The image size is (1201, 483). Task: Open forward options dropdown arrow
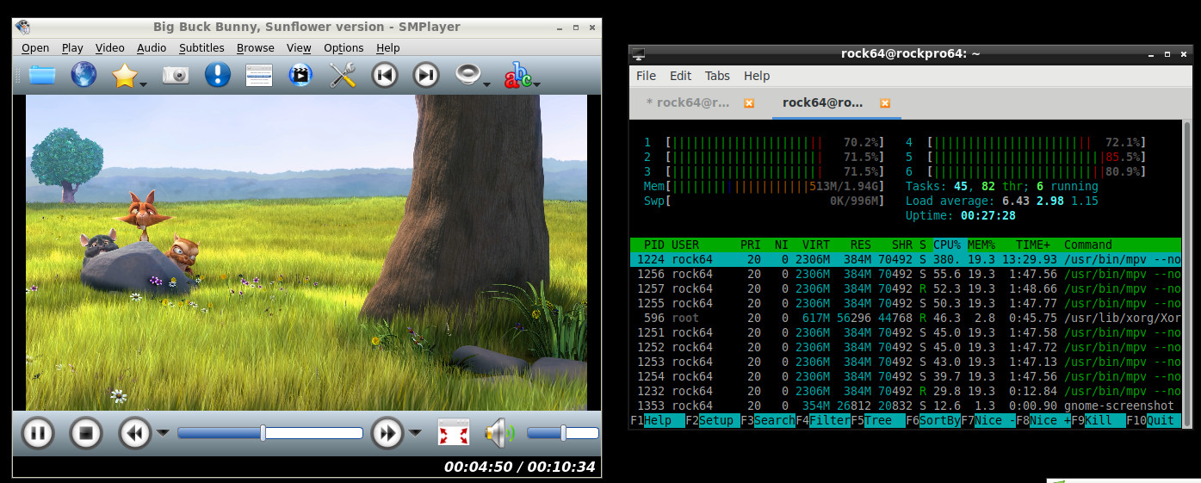(415, 433)
